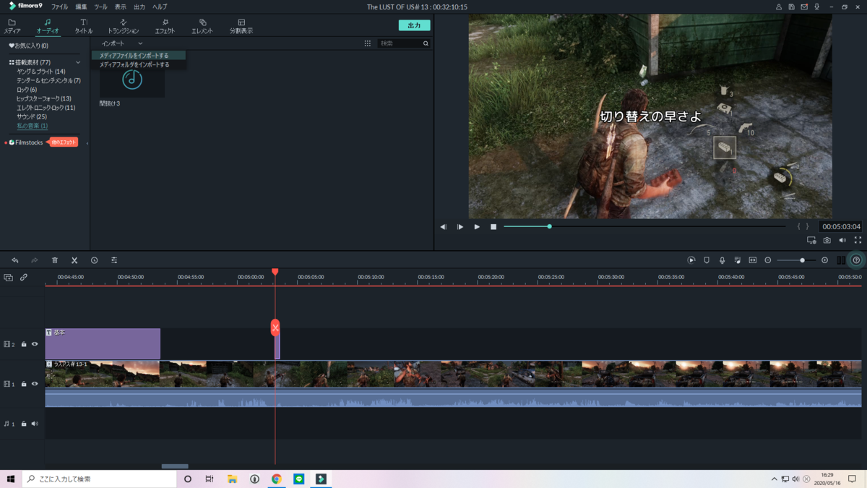Image resolution: width=867 pixels, height=488 pixels.
Task: Switch to the 分割表示 tab
Action: 241,27
